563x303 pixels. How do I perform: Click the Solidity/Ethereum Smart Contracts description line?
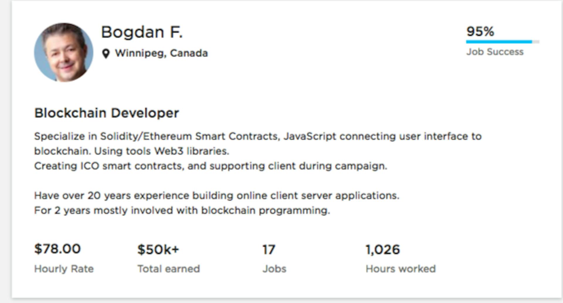tap(257, 136)
